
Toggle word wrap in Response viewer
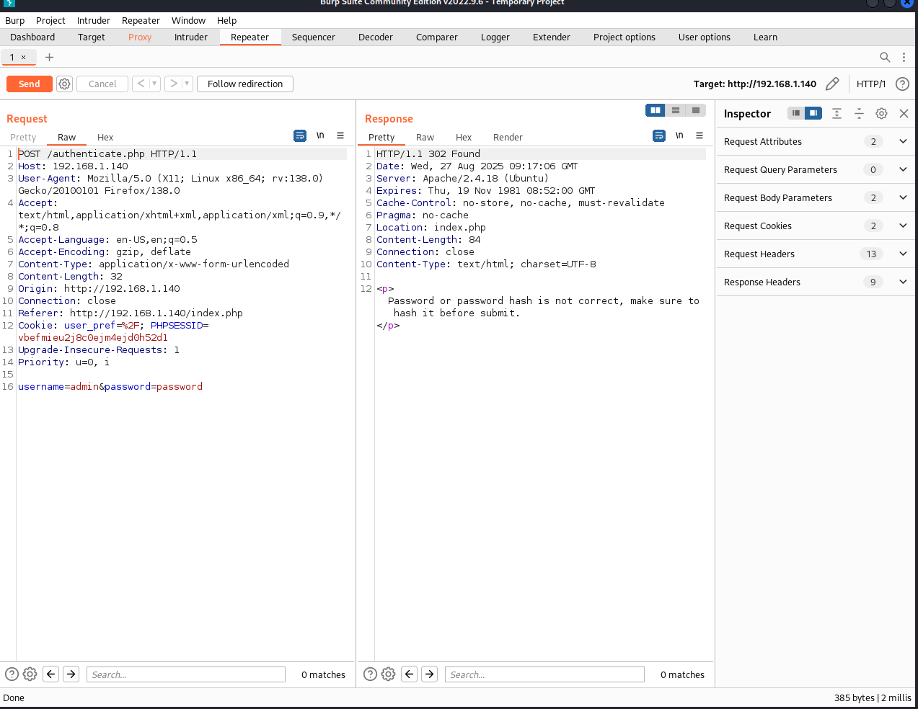[x=659, y=135]
